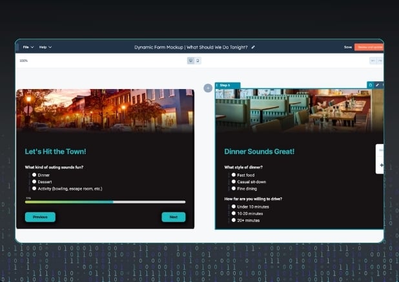
Task: Click the pencil icon beside the form title
Action: click(253, 47)
